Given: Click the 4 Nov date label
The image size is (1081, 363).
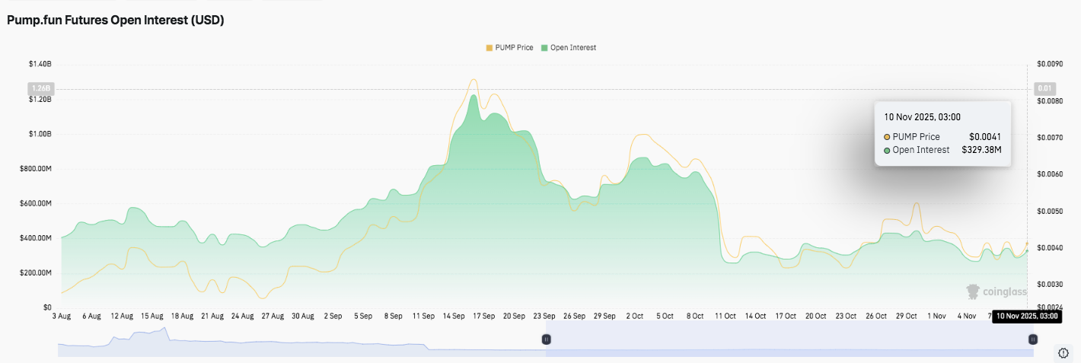Looking at the screenshot, I should pyautogui.click(x=967, y=316).
